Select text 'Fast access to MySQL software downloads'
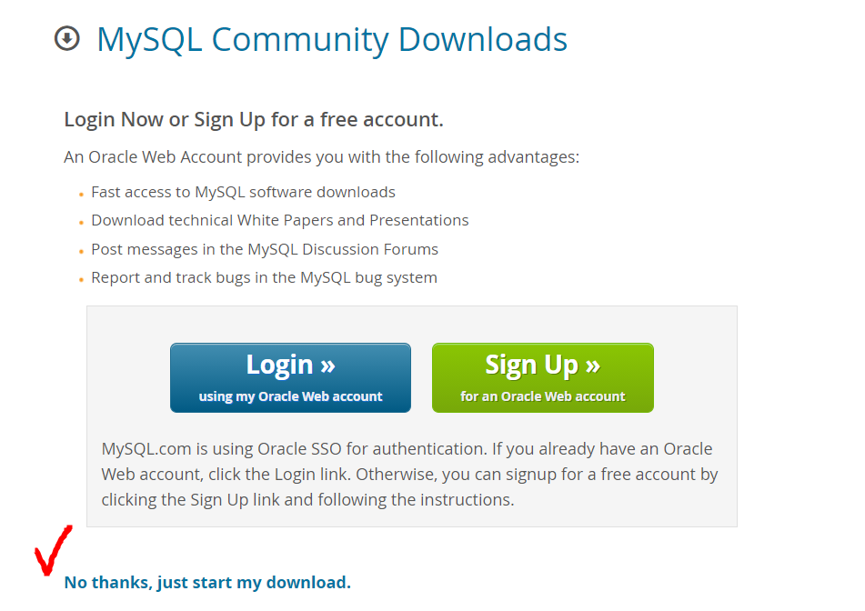865x611 pixels. pos(243,192)
